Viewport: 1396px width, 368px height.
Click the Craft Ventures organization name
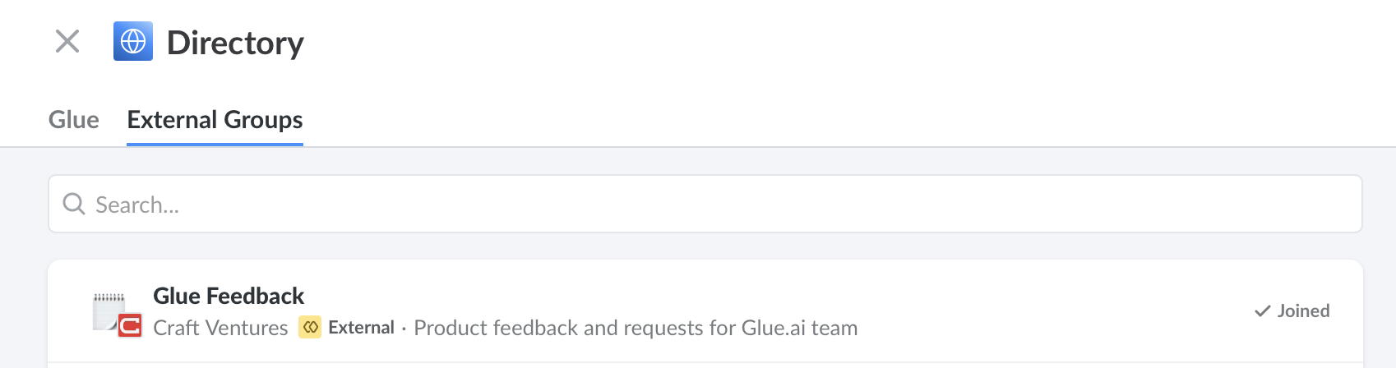tap(220, 328)
